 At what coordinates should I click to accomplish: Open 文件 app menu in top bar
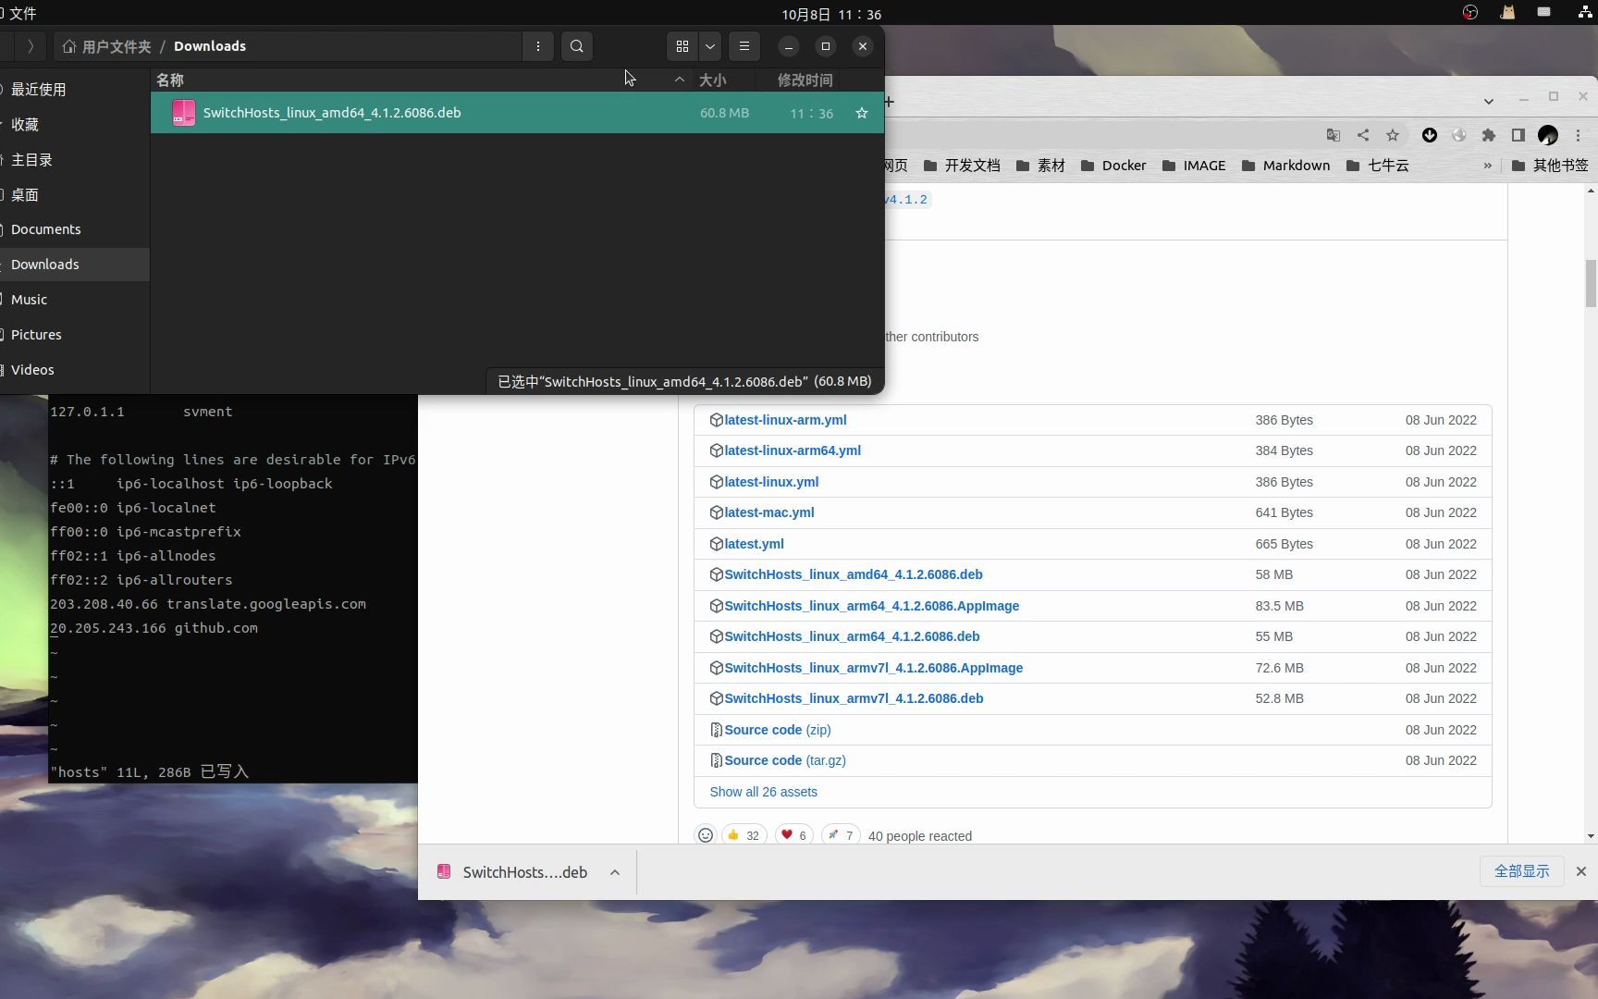(18, 14)
